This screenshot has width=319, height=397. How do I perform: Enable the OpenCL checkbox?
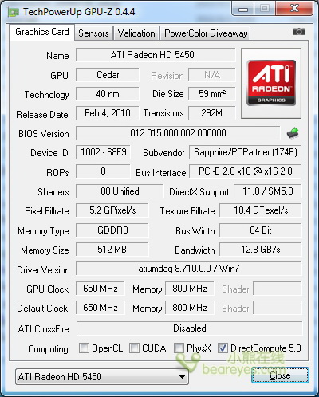point(84,348)
